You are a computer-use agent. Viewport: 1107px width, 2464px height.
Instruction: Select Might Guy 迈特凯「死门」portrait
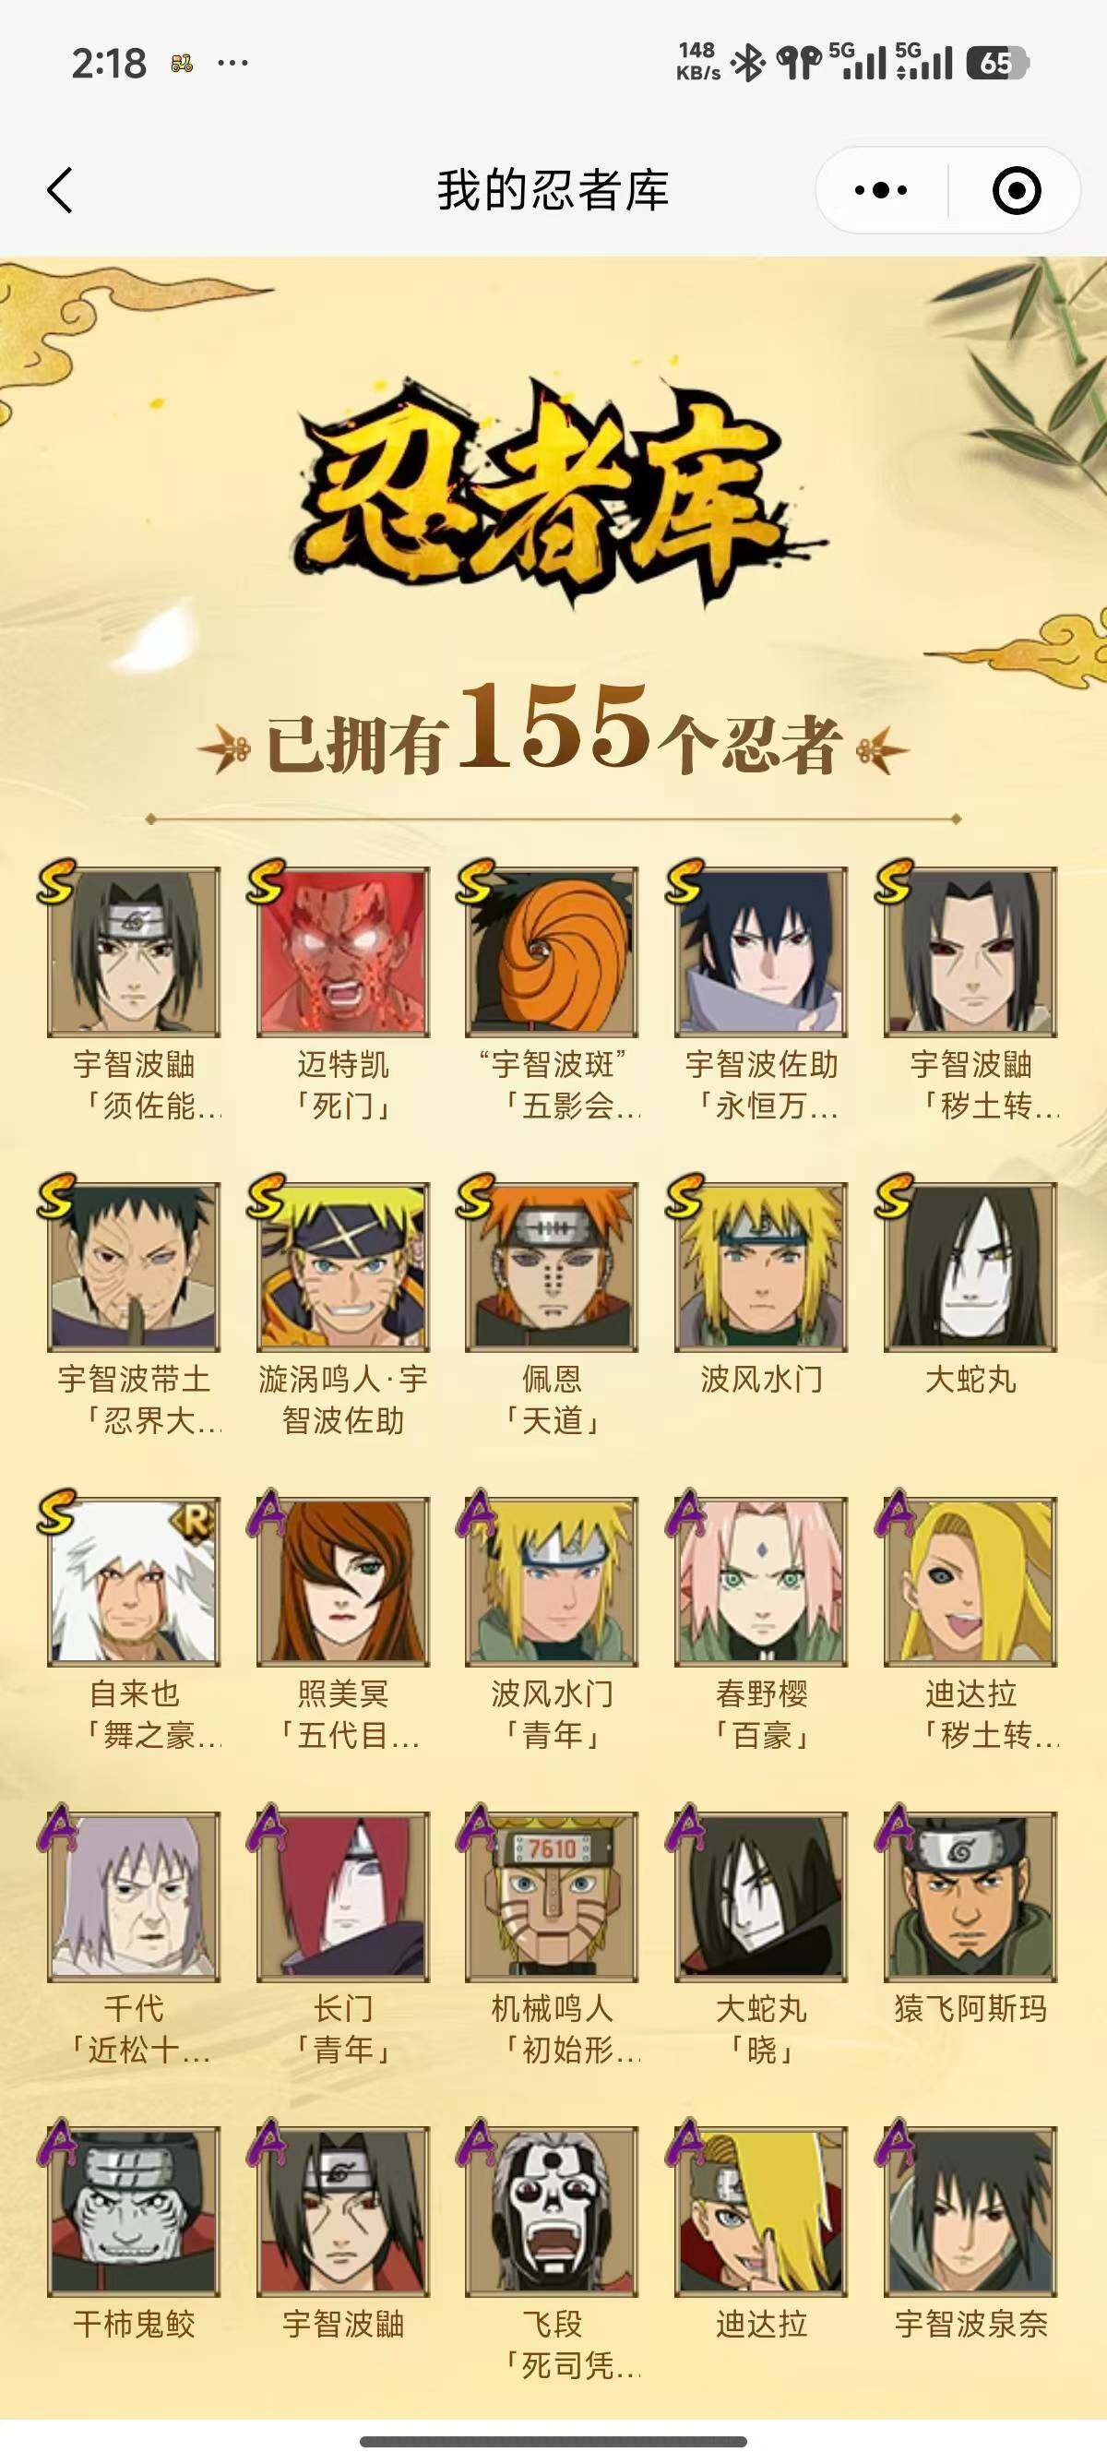click(343, 951)
